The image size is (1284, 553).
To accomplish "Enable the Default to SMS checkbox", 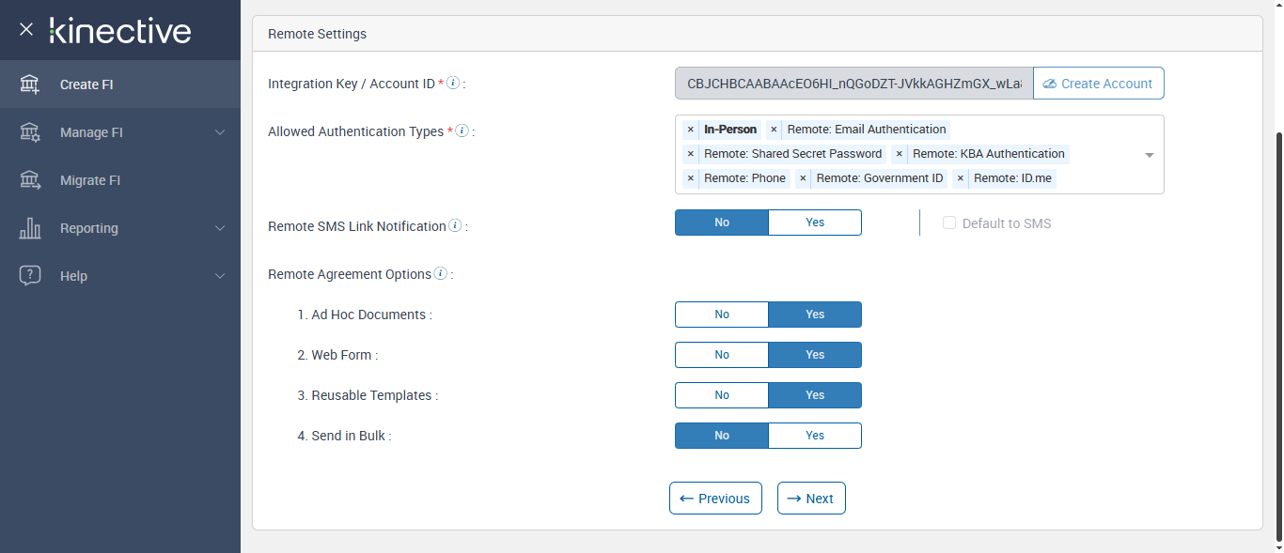I will tap(949, 223).
